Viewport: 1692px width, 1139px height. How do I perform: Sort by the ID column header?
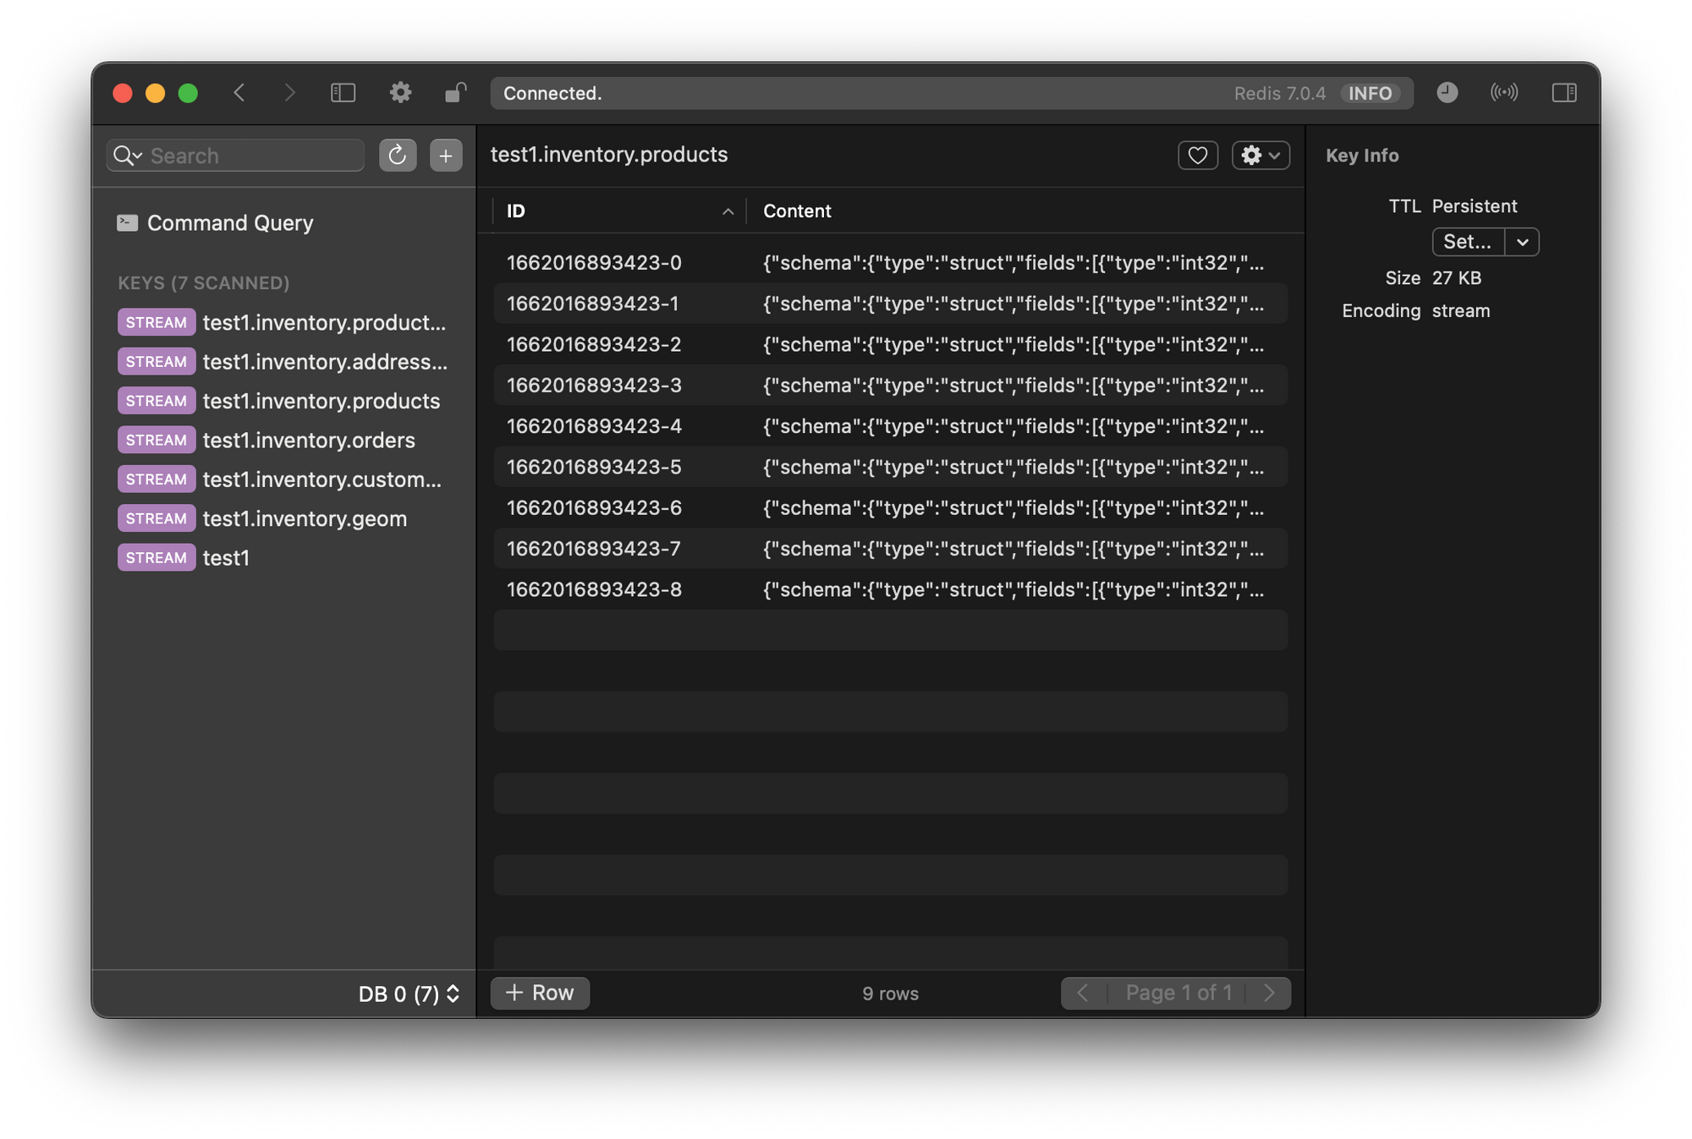pos(618,211)
